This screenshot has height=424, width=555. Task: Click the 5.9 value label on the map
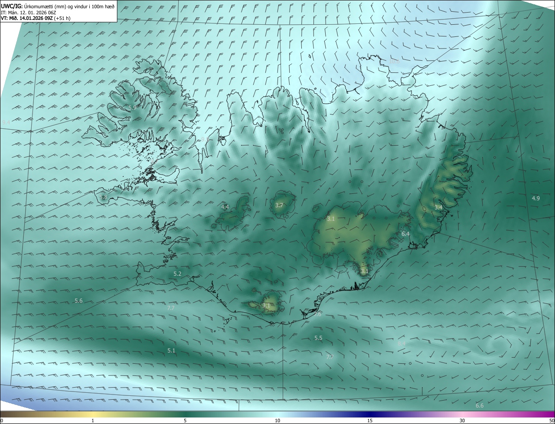pos(133,107)
